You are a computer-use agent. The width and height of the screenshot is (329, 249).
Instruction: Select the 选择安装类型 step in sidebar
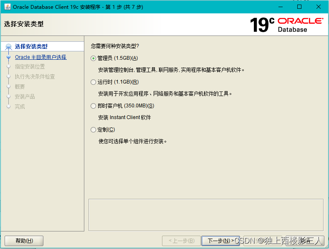[x=31, y=46]
